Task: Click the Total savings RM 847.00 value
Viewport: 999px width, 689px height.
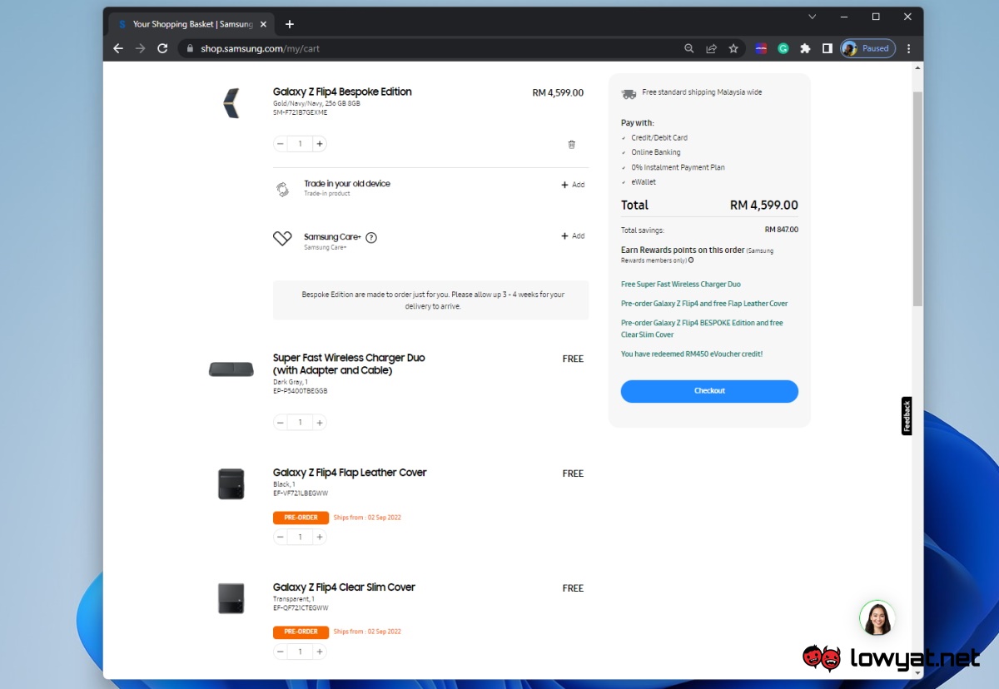Action: [x=781, y=230]
